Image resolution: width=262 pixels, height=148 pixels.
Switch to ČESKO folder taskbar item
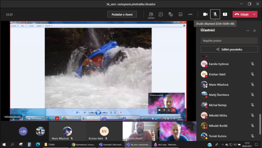click(x=56, y=145)
